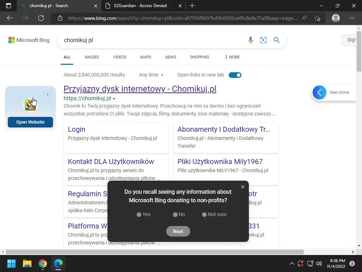Dismiss the survey popup with X
362x272 pixels.
click(243, 187)
